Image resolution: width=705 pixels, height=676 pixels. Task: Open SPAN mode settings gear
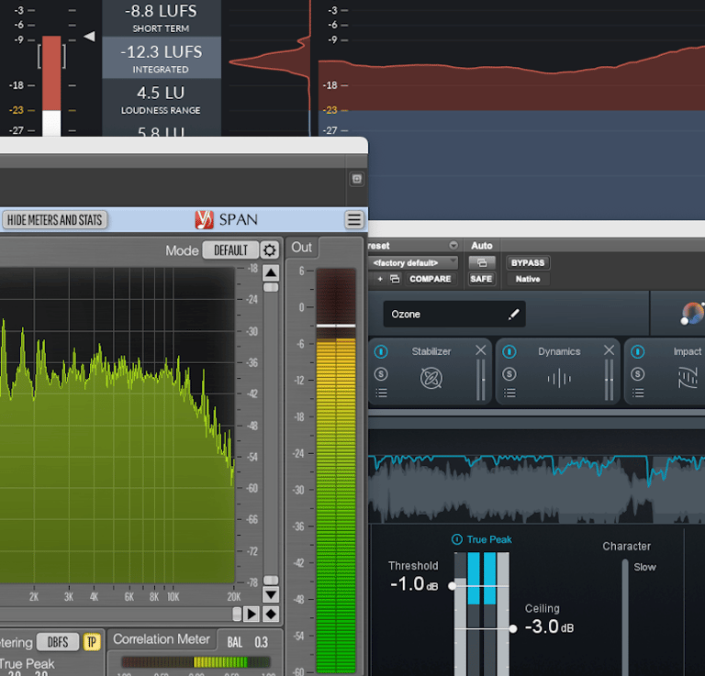point(269,250)
